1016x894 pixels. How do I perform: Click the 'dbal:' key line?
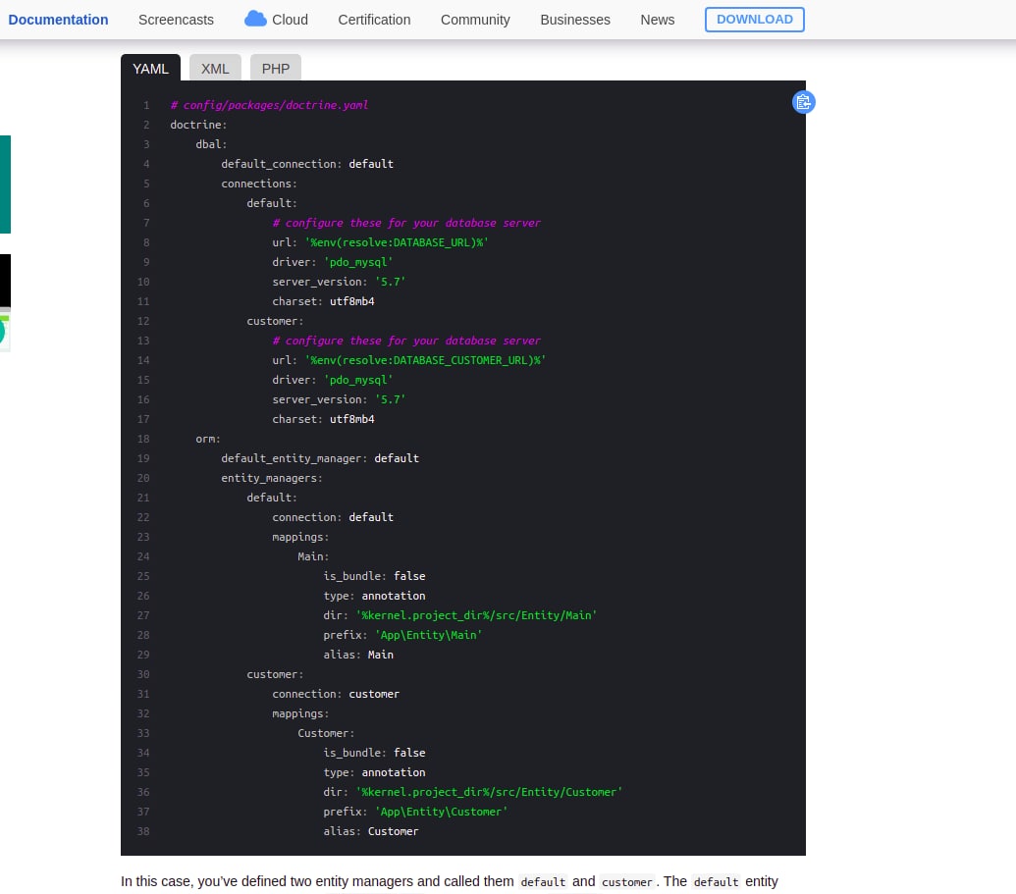coord(211,144)
